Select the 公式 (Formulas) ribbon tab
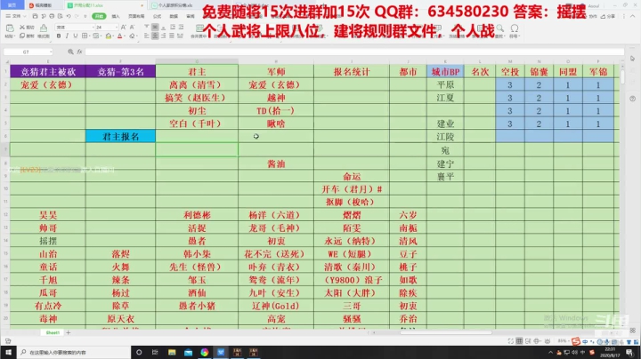 click(157, 16)
